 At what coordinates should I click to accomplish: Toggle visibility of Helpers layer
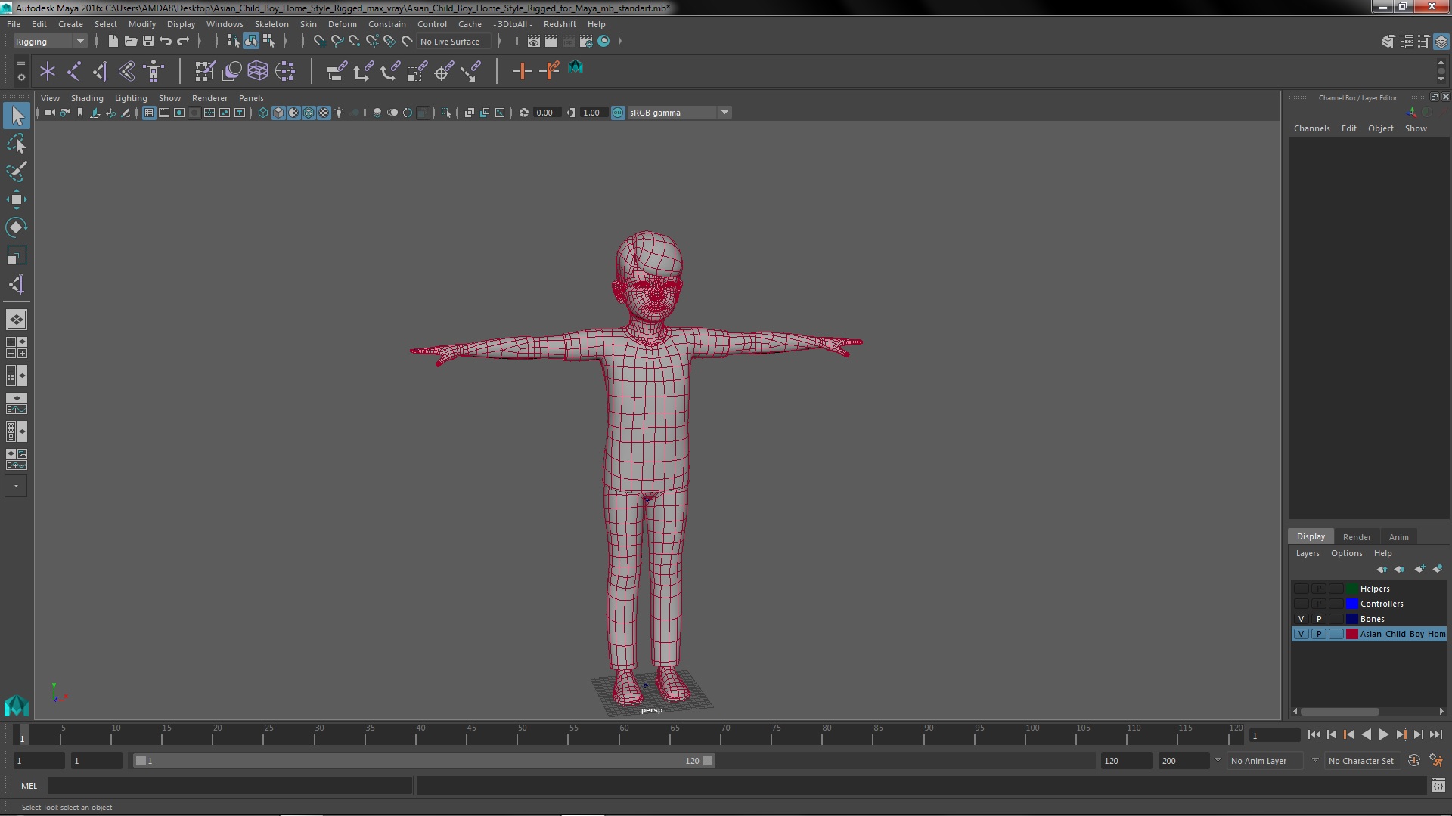click(1301, 589)
